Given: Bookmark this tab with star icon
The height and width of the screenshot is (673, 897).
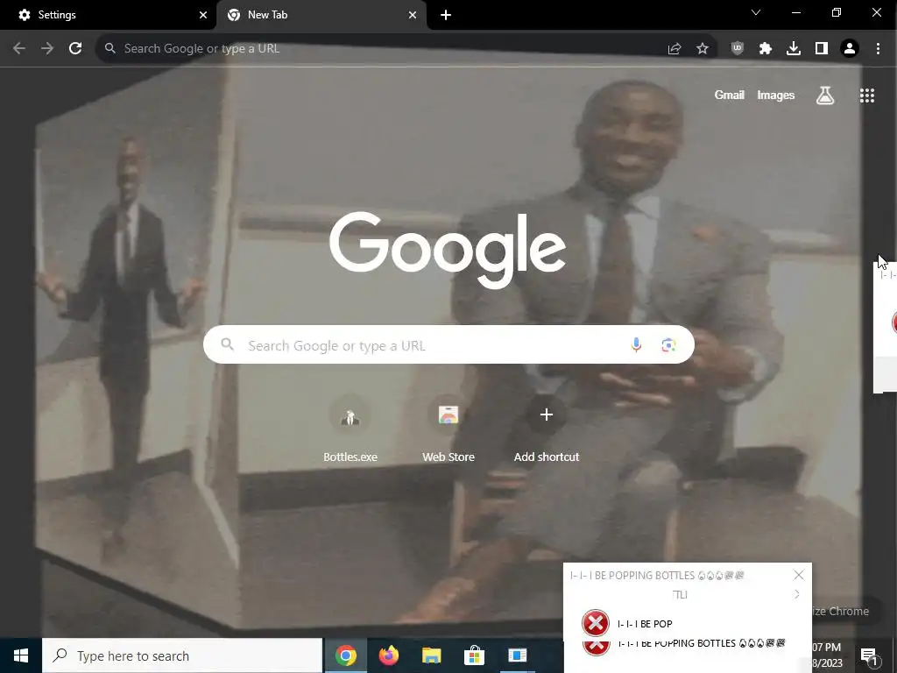Looking at the screenshot, I should point(703,49).
